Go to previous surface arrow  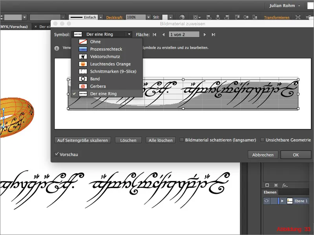(163, 34)
